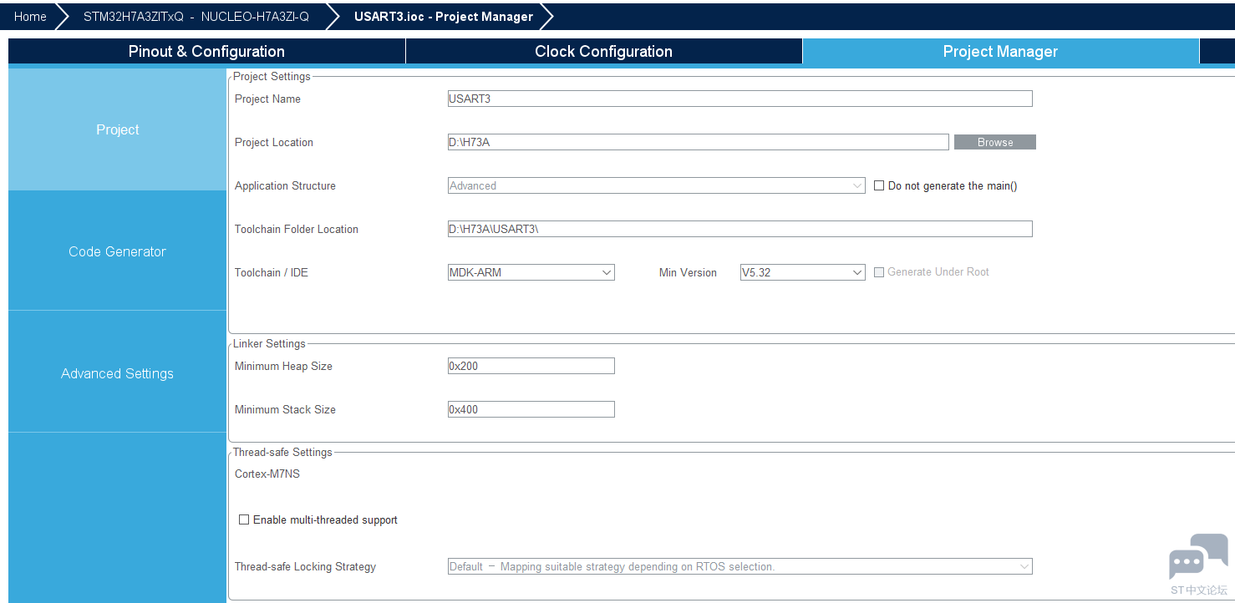This screenshot has width=1235, height=603.
Task: Switch to Pinout & Configuration tab
Action: [206, 51]
